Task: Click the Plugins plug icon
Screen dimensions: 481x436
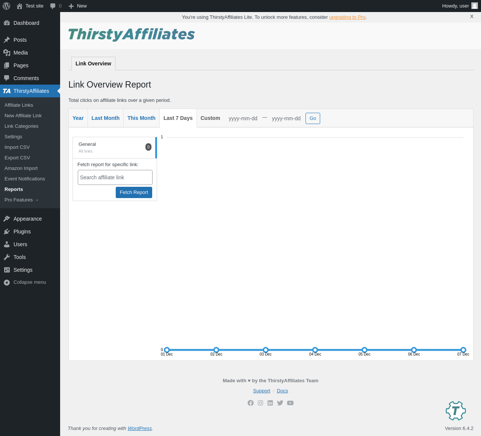Action: [7, 232]
